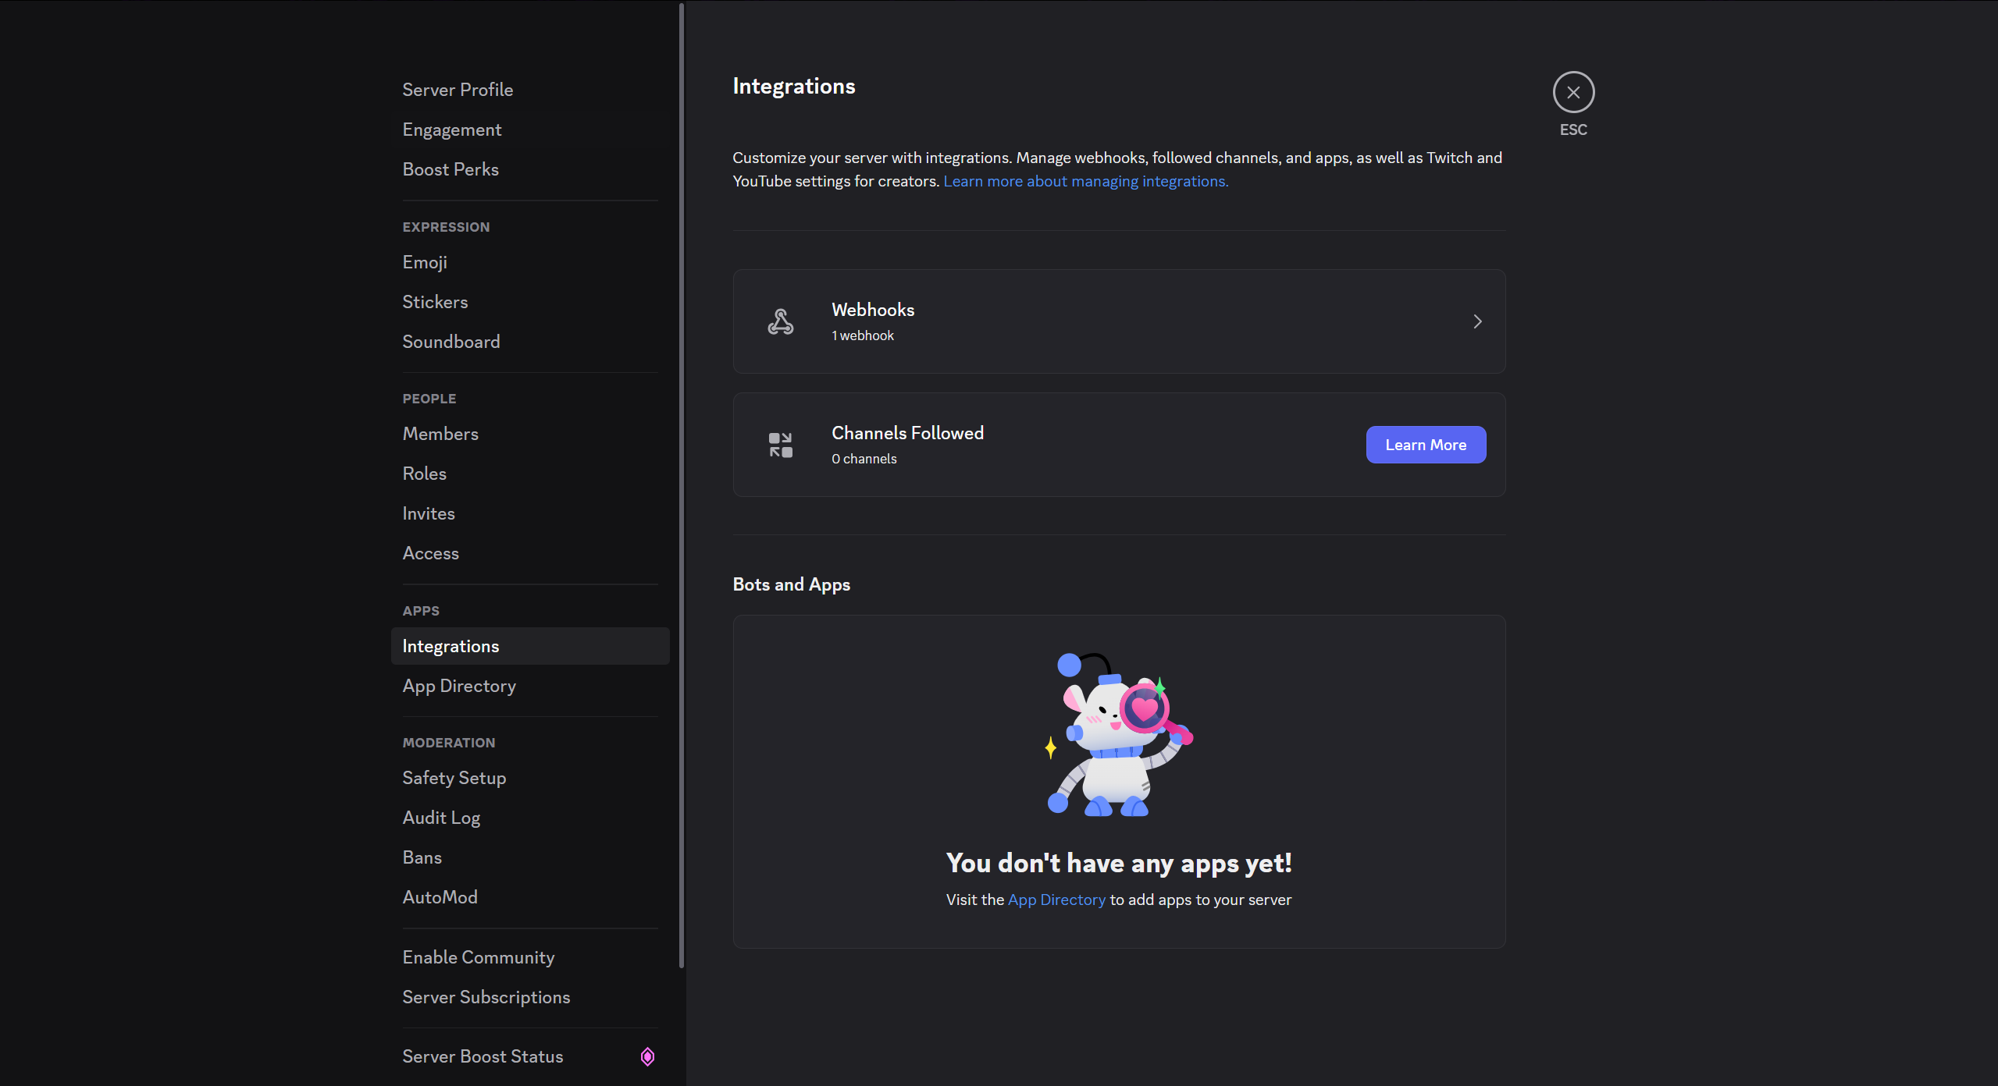Open Server Subscriptions
The height and width of the screenshot is (1086, 1998).
click(486, 997)
